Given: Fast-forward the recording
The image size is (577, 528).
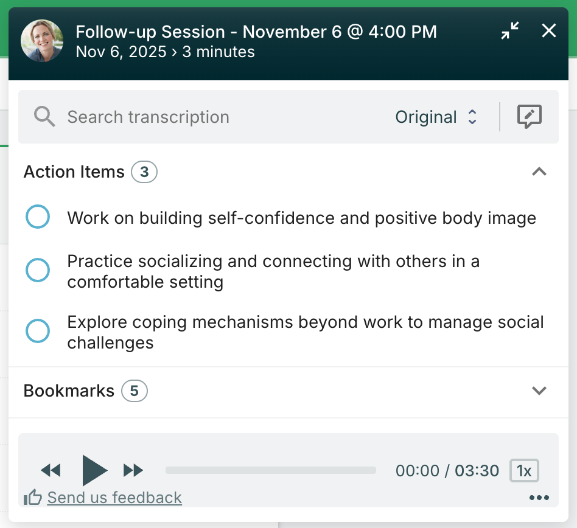Looking at the screenshot, I should coord(133,470).
